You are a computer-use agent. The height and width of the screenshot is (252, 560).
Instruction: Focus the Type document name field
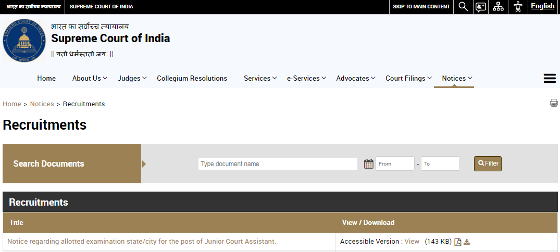pos(278,163)
